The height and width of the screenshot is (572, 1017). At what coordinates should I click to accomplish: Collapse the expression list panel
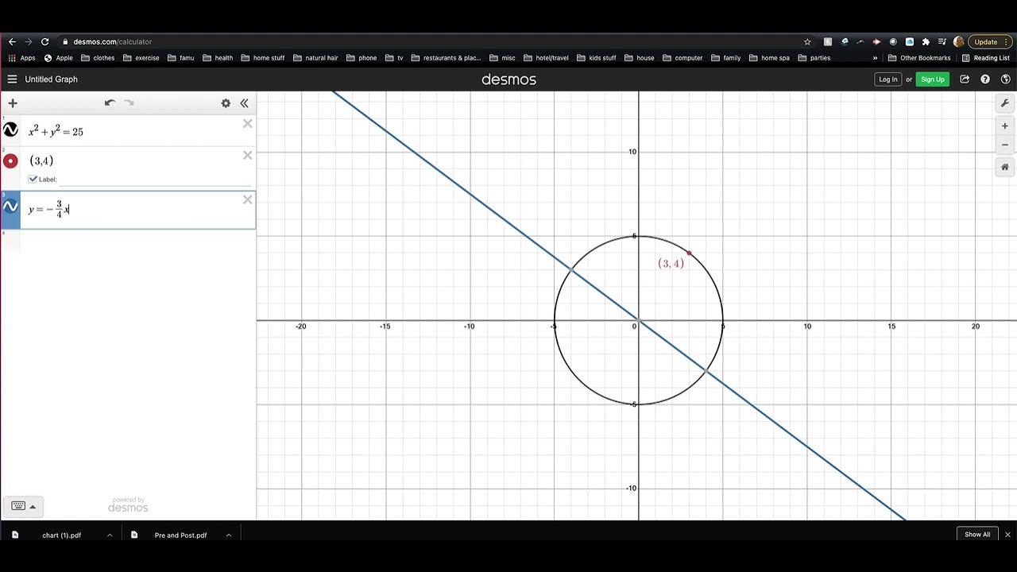click(244, 103)
